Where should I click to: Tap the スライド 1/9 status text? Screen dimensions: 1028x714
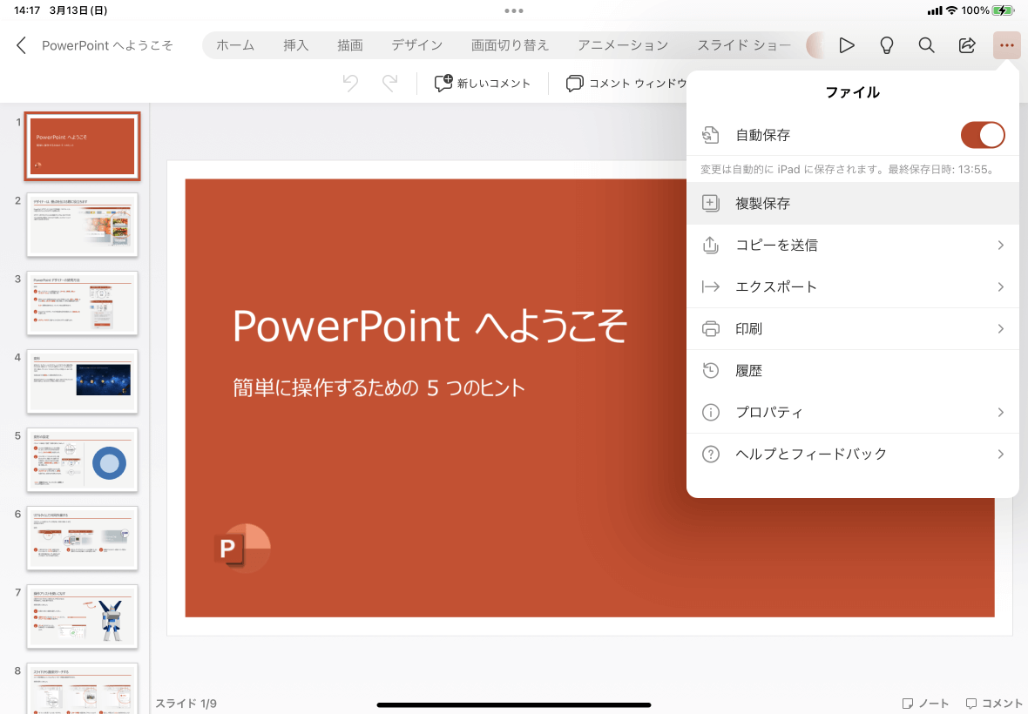pyautogui.click(x=186, y=703)
